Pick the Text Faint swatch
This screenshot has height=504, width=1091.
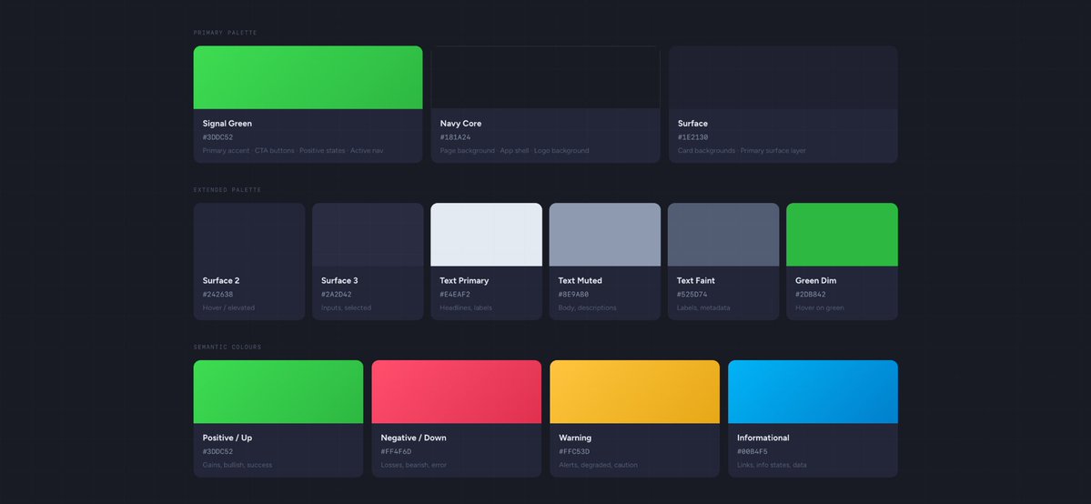coord(723,235)
